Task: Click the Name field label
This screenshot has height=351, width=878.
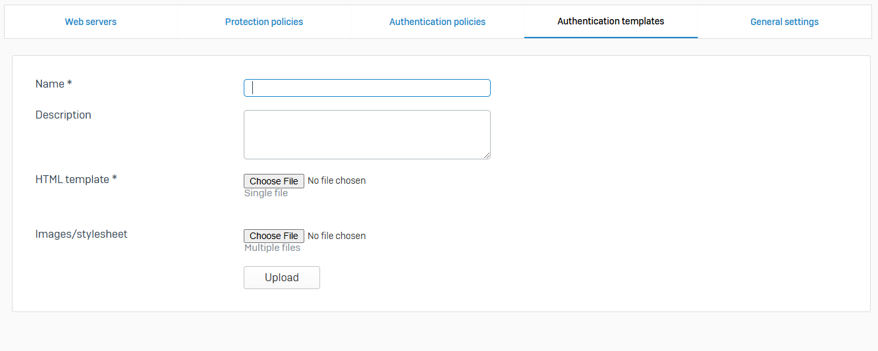Action: click(x=50, y=84)
